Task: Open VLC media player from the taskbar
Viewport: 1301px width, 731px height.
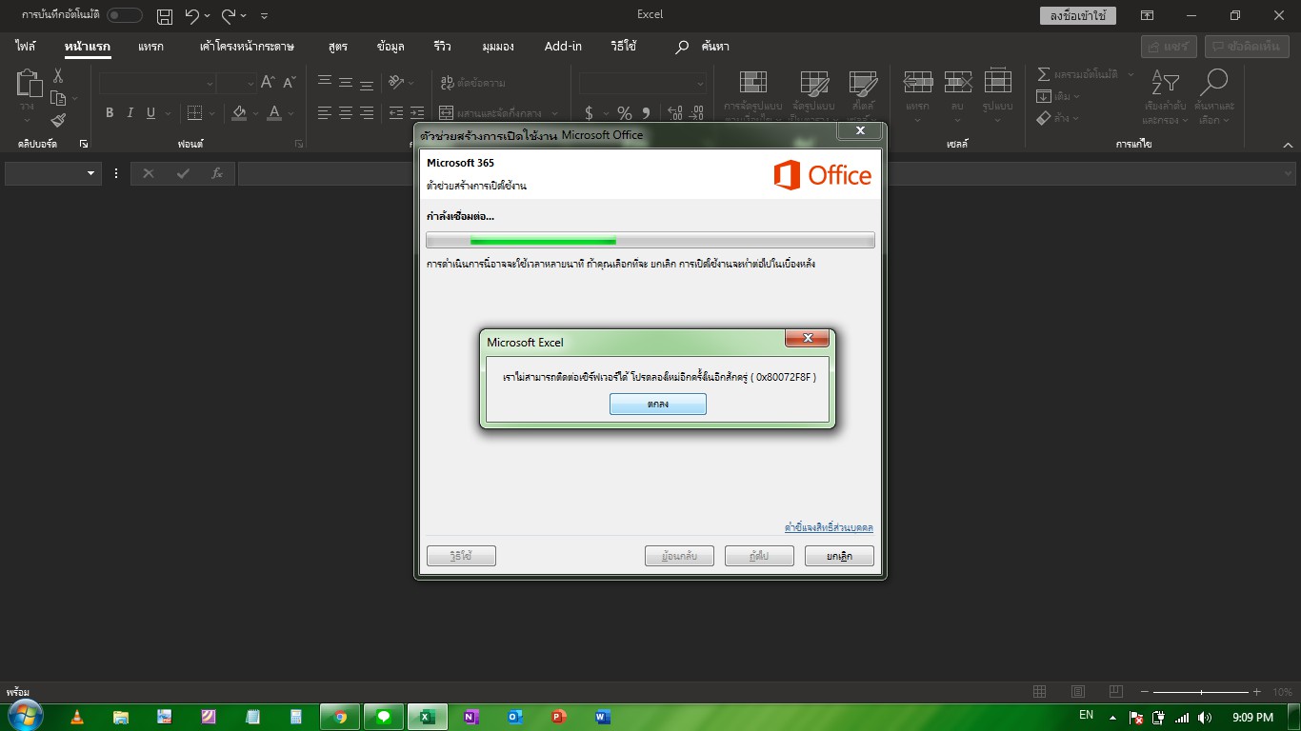Action: (78, 717)
